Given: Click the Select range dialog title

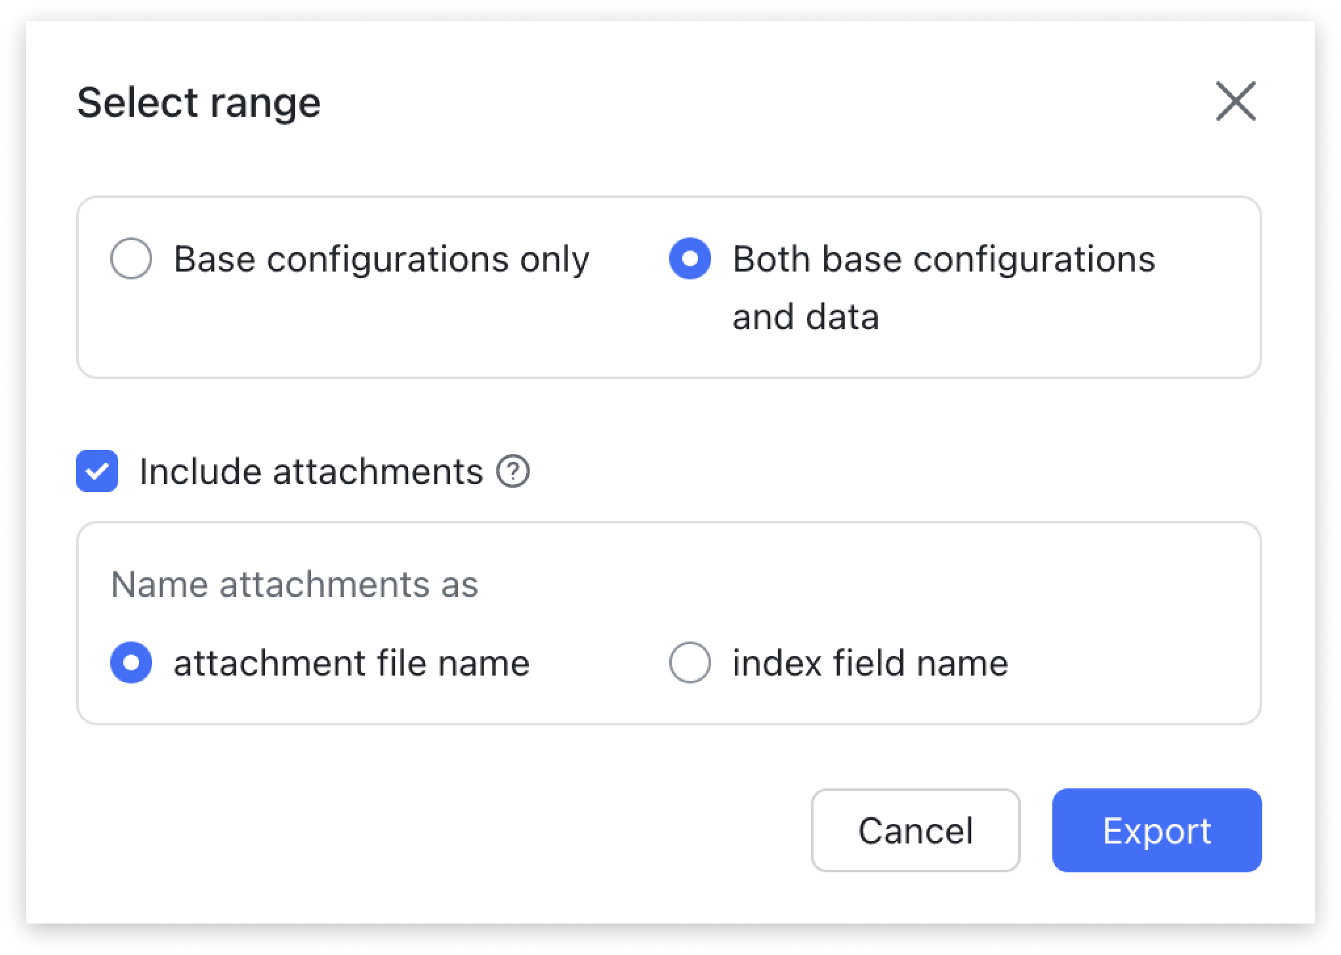Looking at the screenshot, I should point(199,102).
